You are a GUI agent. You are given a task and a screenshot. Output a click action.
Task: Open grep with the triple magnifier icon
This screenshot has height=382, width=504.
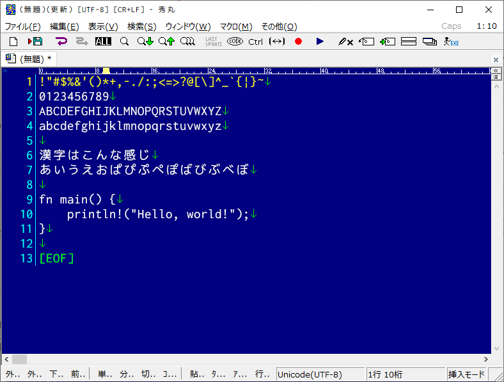click(187, 42)
